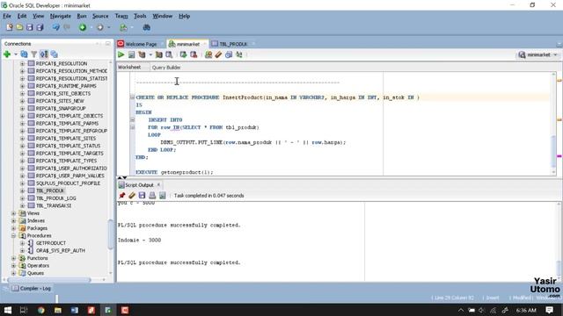Switch to the TBL_PRODUK tab
The image size is (563, 316).
coord(233,44)
